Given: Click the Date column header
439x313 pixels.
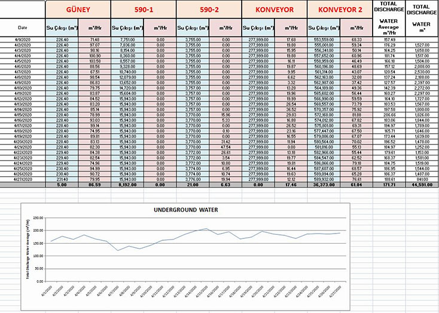Looking at the screenshot, I should (23, 27).
